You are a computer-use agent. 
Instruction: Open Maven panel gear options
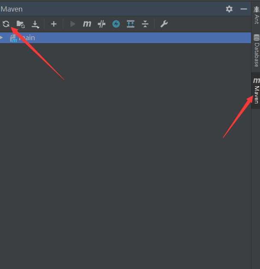coord(229,9)
